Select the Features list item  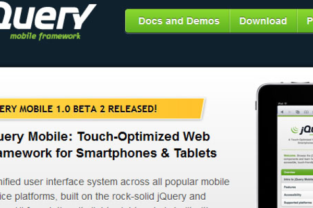point(297,187)
